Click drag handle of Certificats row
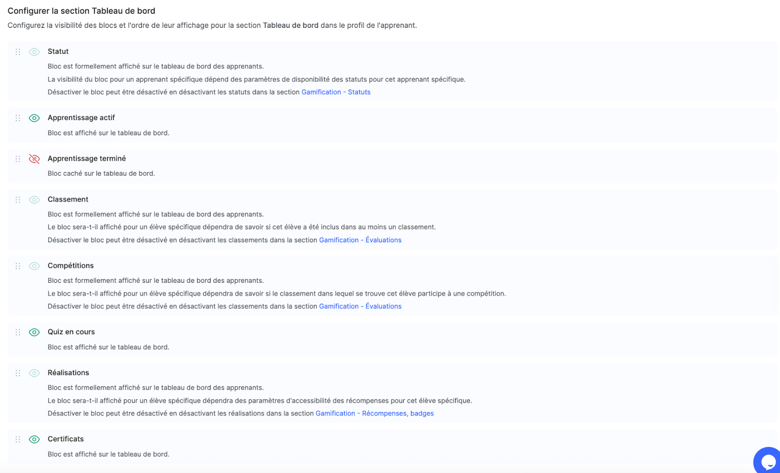Screen dimensions: 780x473 pos(18,439)
